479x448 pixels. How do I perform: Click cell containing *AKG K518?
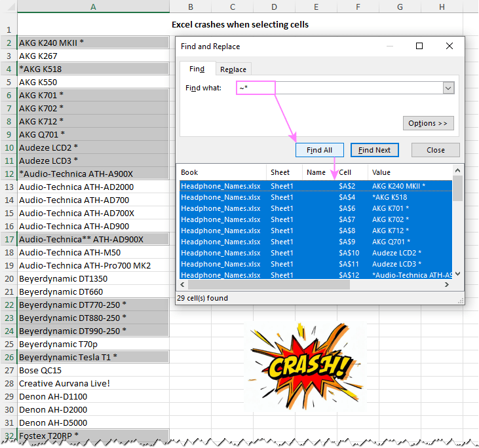93,69
